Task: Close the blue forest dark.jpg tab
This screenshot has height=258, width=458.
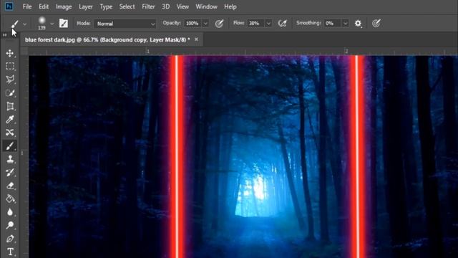Action: point(196,39)
